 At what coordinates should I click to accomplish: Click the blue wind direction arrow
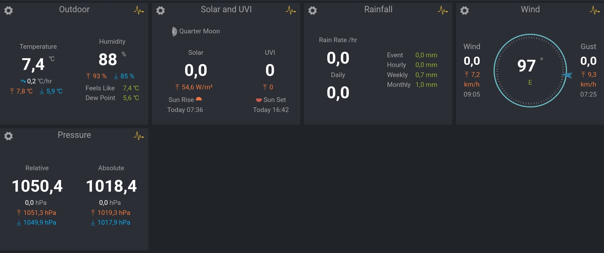point(567,75)
